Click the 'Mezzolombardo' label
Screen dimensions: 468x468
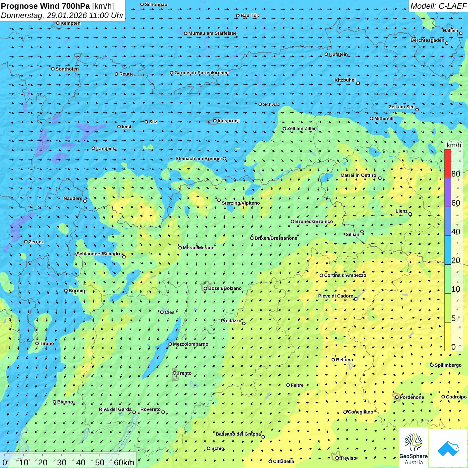coord(191,344)
